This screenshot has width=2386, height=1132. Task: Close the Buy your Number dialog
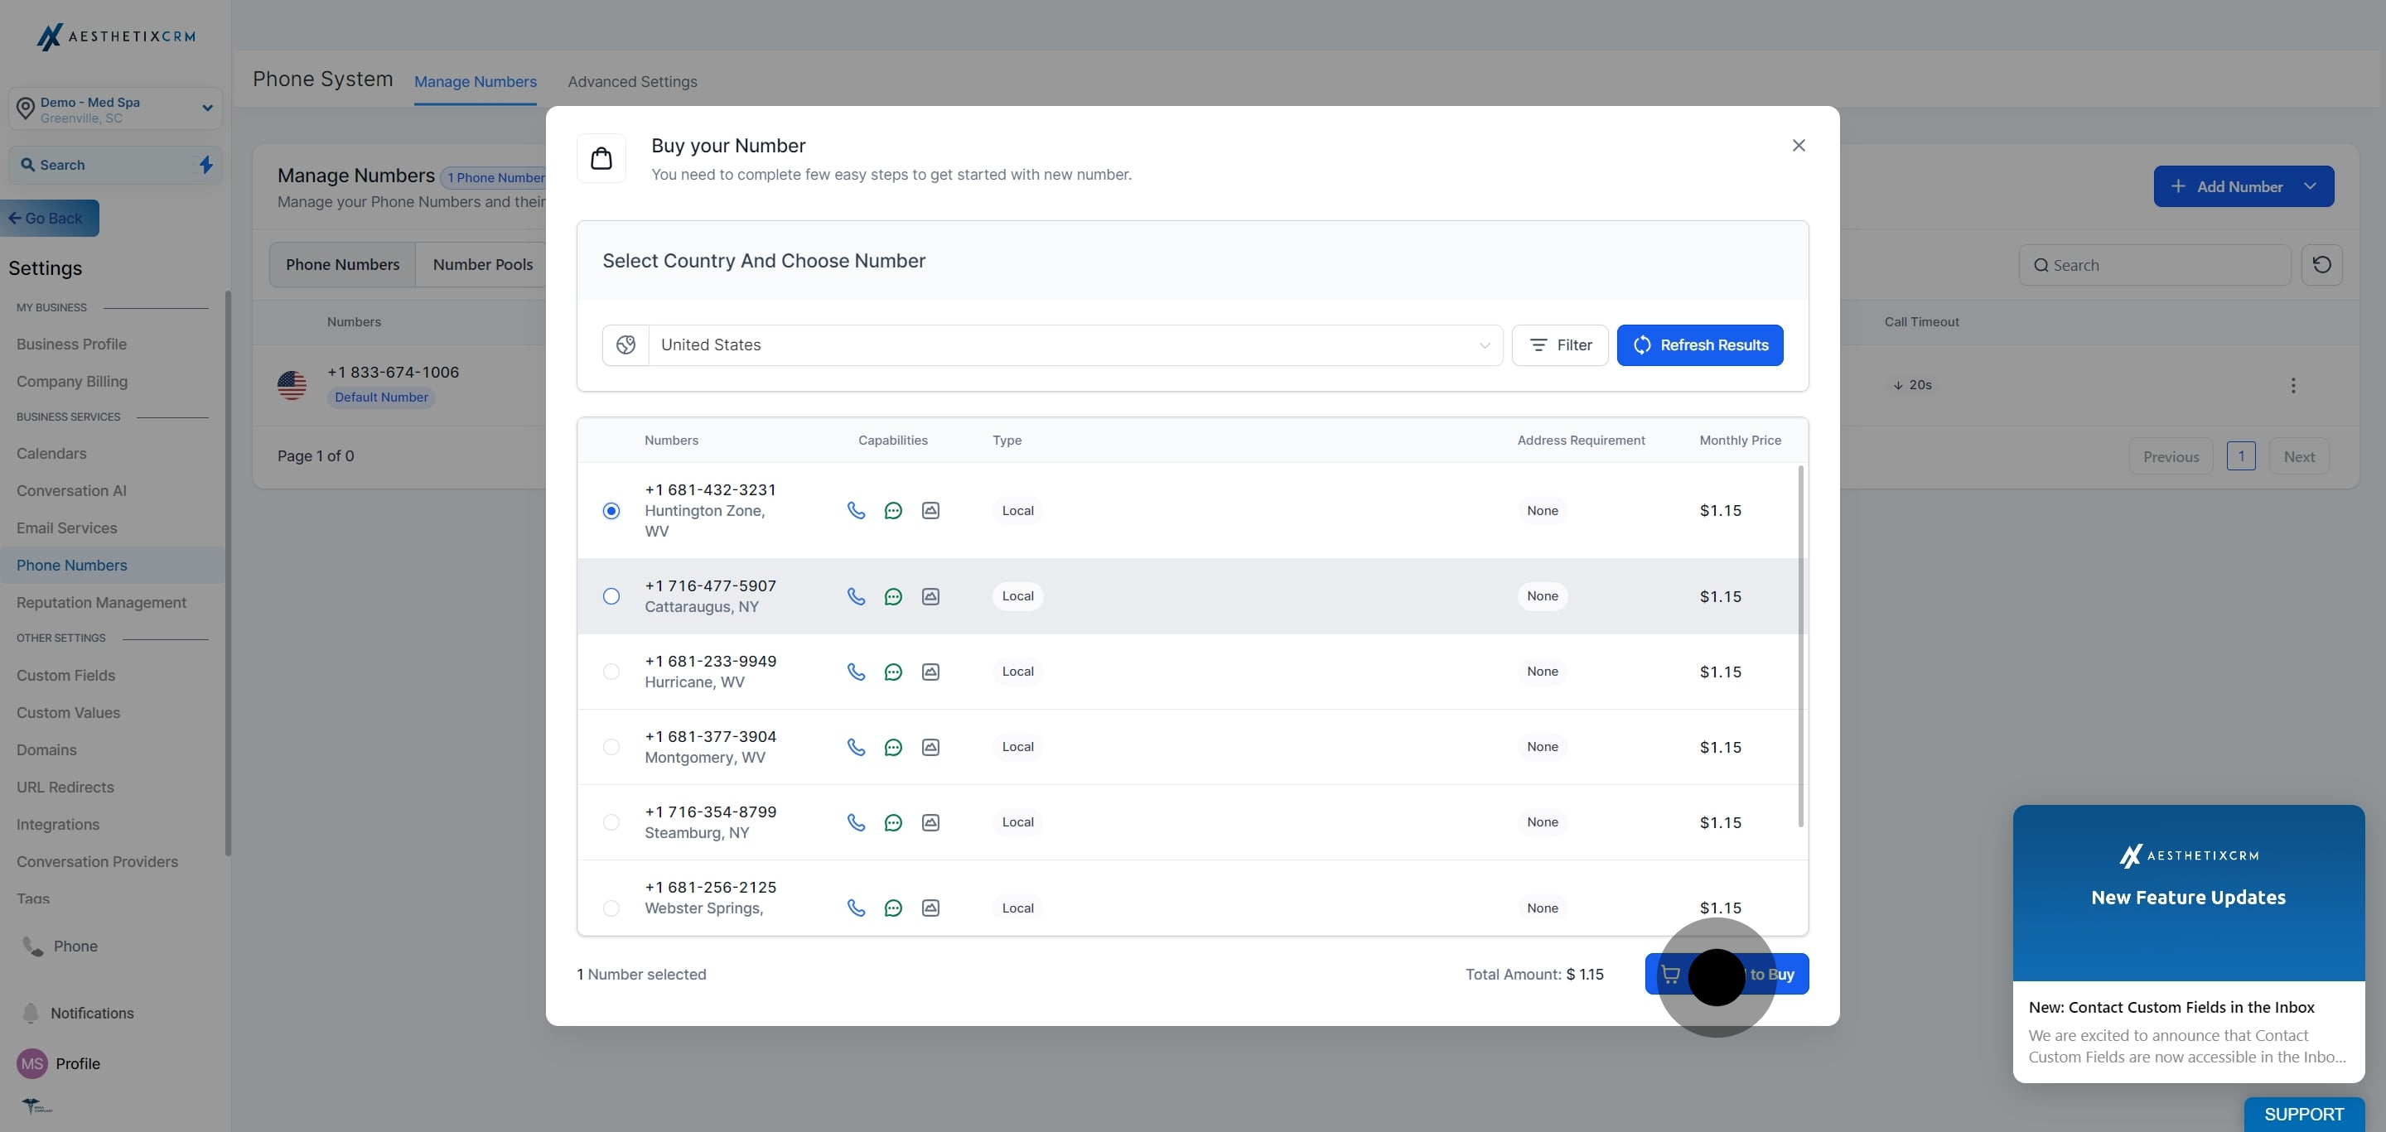point(1798,145)
